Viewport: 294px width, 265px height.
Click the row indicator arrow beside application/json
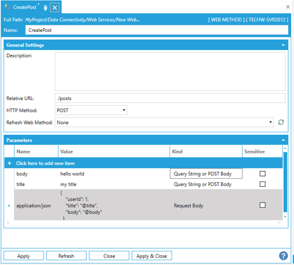(x=9, y=206)
